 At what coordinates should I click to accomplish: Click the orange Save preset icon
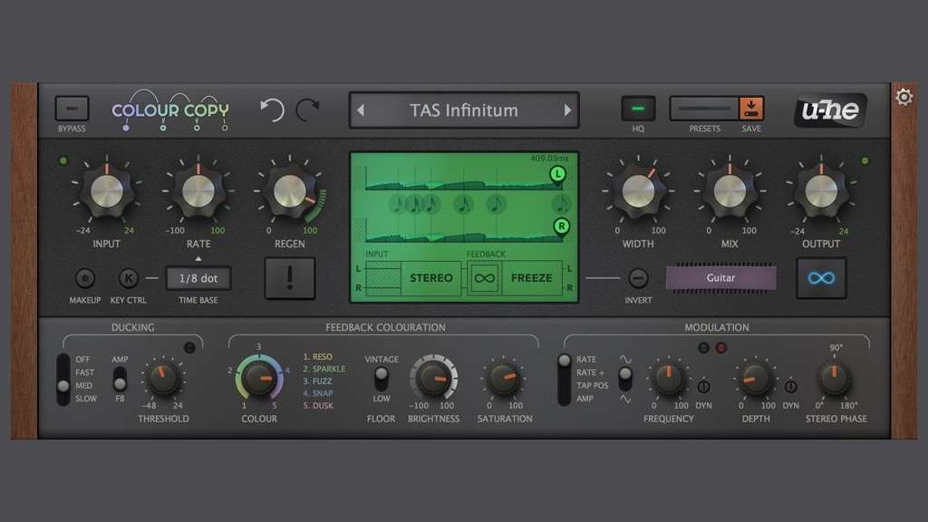point(752,109)
